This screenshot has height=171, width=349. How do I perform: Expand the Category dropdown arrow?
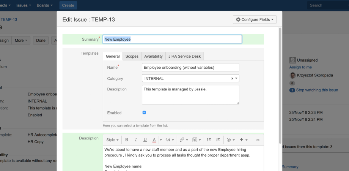(x=236, y=79)
